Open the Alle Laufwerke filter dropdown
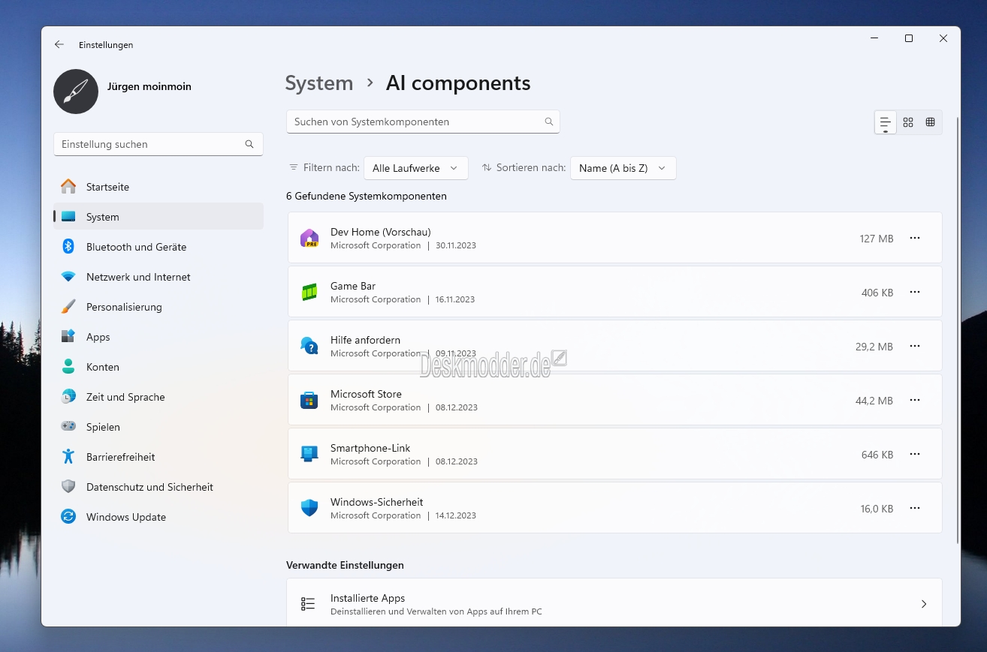The width and height of the screenshot is (987, 652). [416, 168]
